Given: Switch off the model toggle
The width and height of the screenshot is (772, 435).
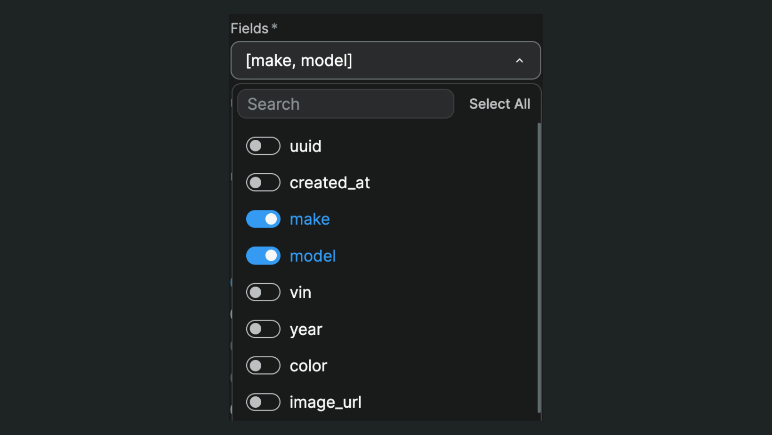Looking at the screenshot, I should click(263, 255).
